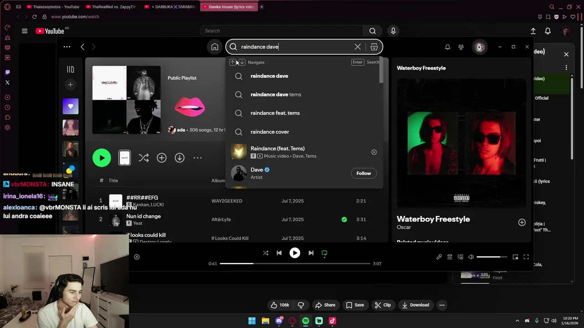Skip to next track
The width and height of the screenshot is (584, 328).
(x=311, y=253)
